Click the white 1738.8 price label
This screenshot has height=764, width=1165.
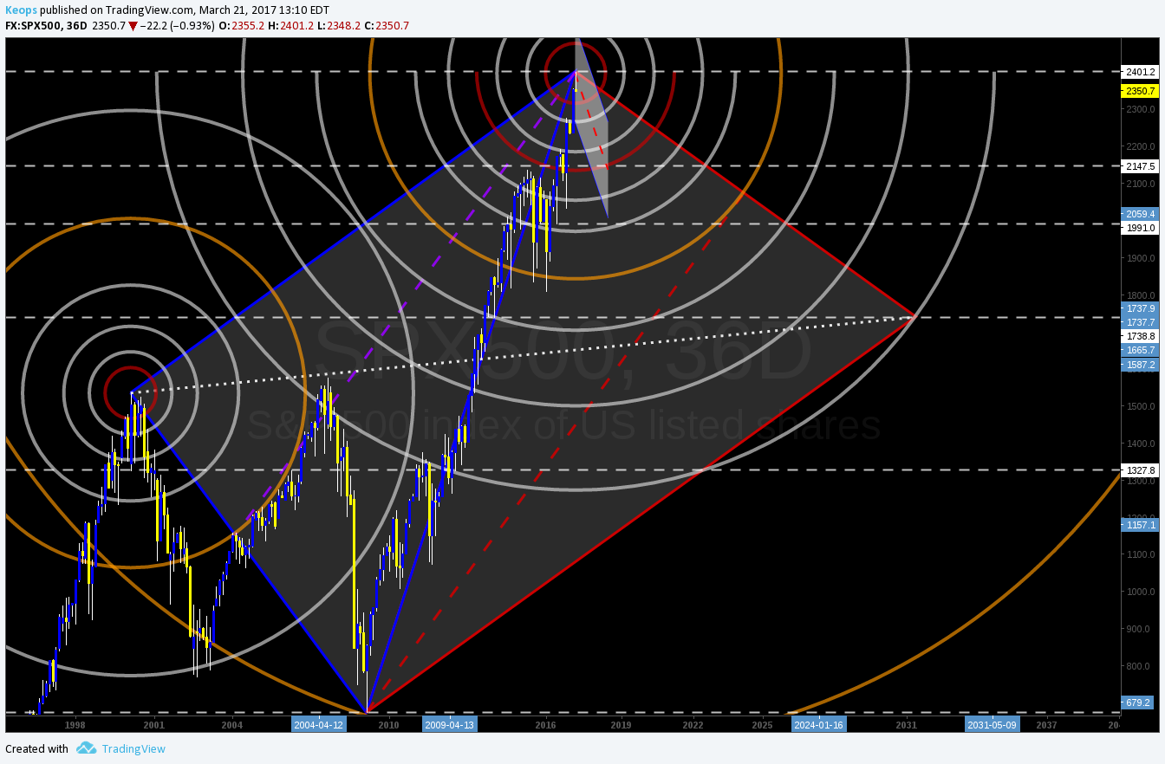[1140, 335]
